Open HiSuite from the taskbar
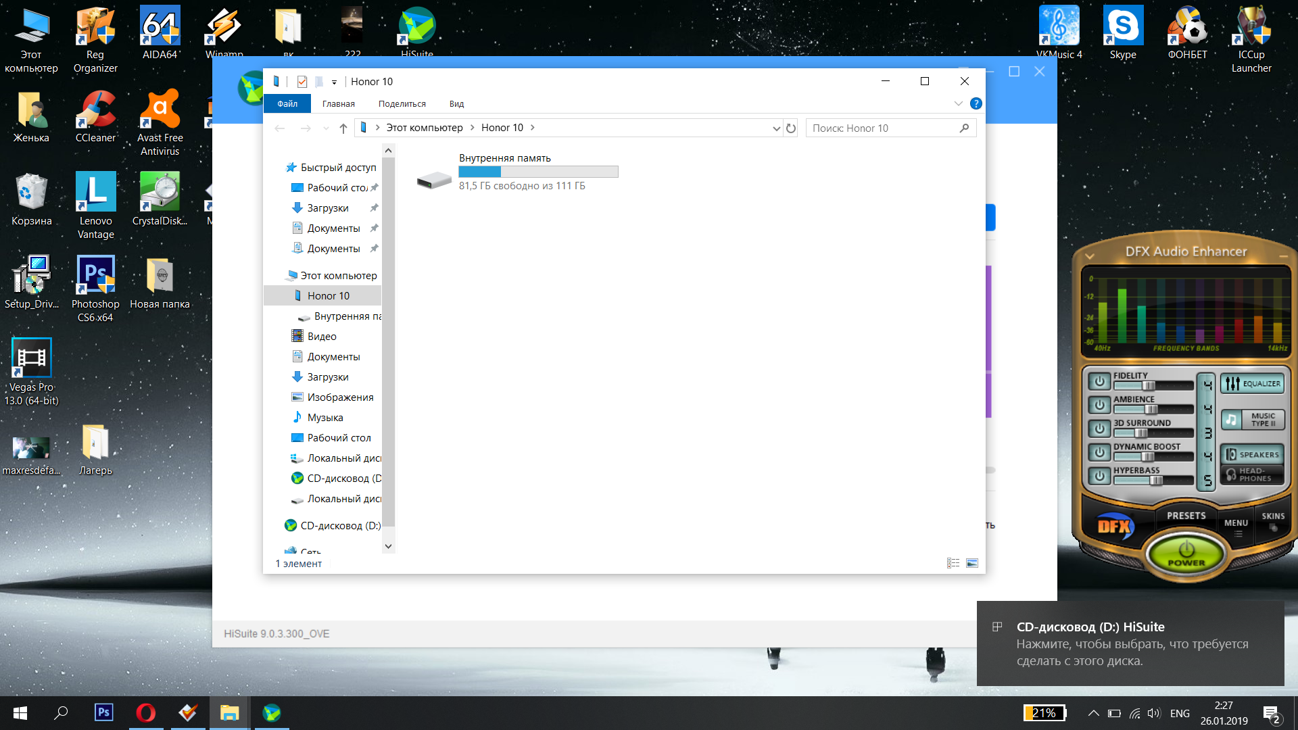This screenshot has width=1298, height=730. click(272, 712)
